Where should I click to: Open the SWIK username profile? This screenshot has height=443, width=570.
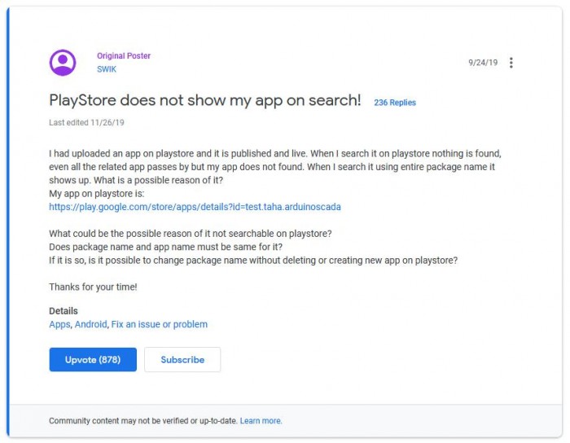coord(107,68)
